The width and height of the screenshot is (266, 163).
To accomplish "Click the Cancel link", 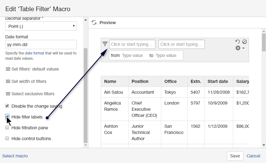I will point(253,156).
